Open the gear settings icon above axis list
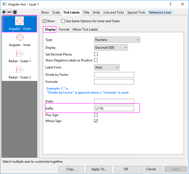The width and height of the screenshot is (189, 174). point(15,12)
